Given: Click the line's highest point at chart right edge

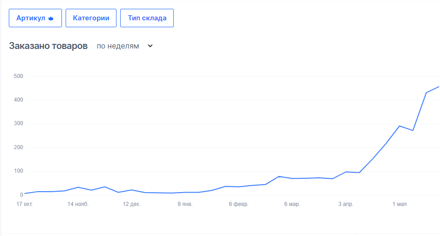Looking at the screenshot, I should [438, 86].
